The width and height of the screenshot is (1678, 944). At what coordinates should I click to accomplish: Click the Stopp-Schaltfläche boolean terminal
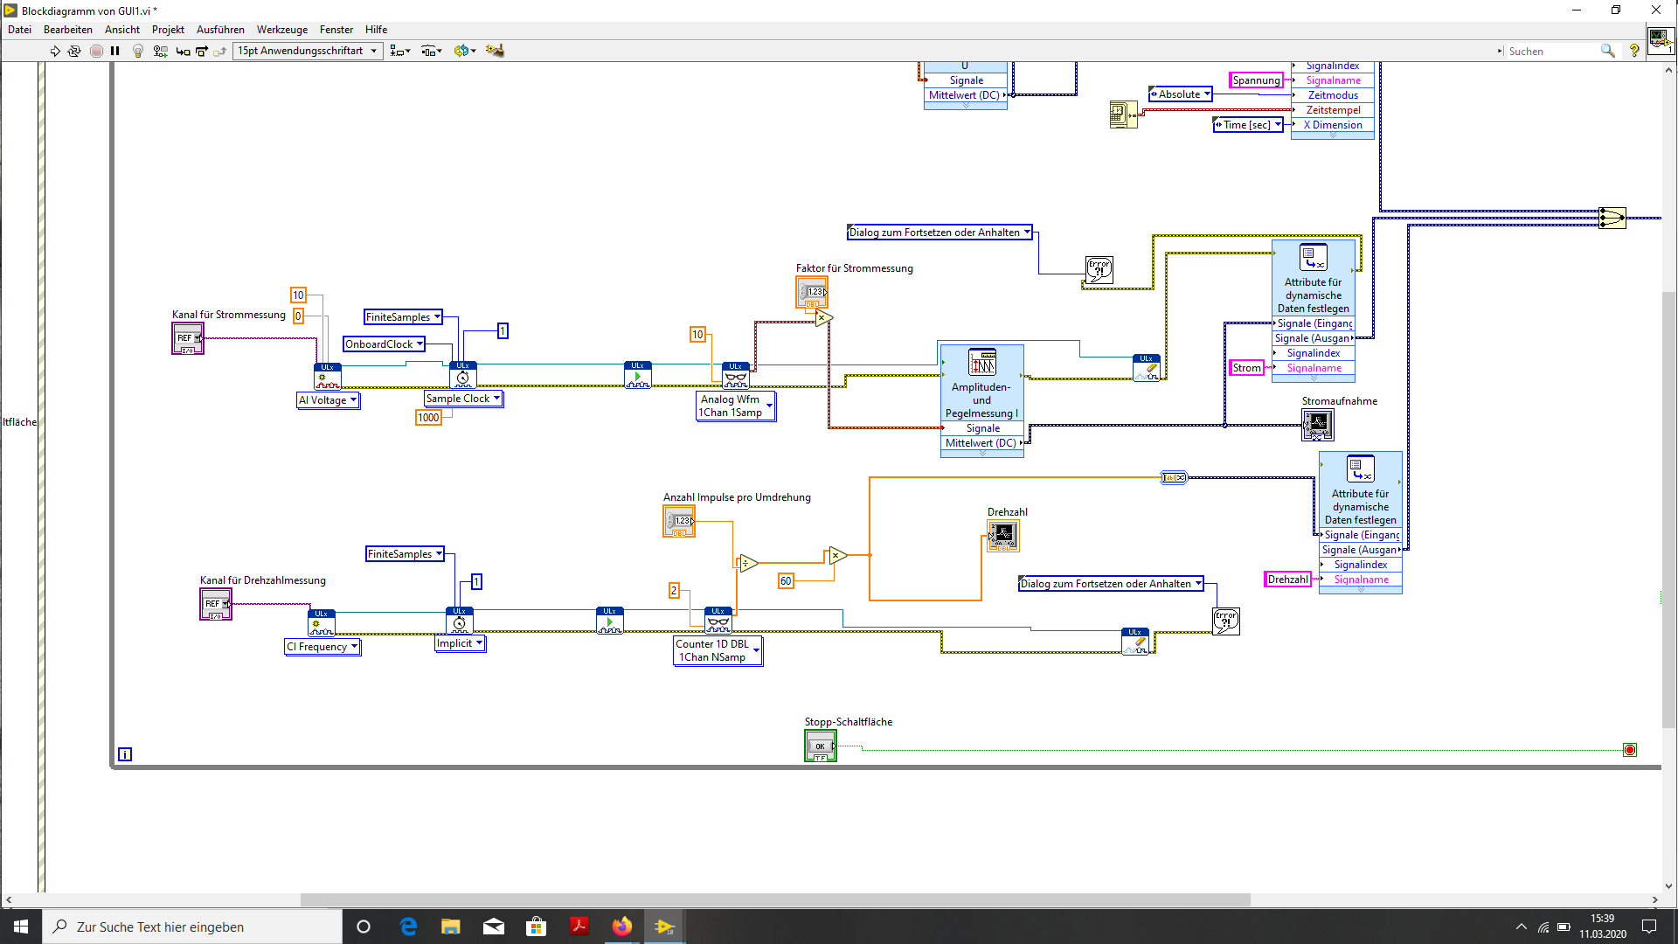point(820,746)
